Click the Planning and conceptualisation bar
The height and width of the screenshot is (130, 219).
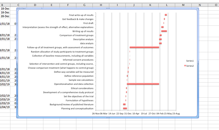tap(125, 108)
